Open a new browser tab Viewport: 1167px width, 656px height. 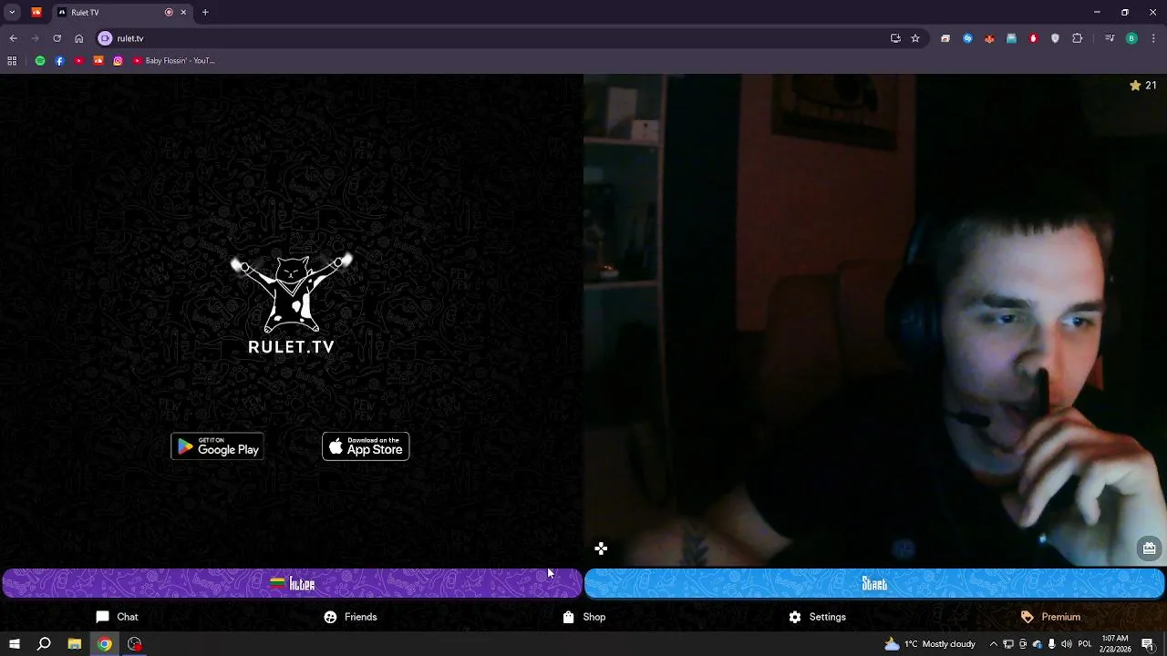[x=205, y=12]
